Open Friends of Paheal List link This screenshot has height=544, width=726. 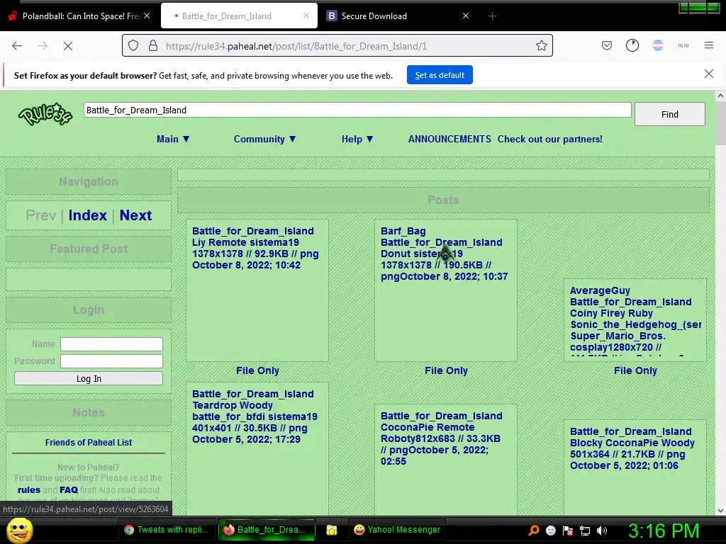89,443
